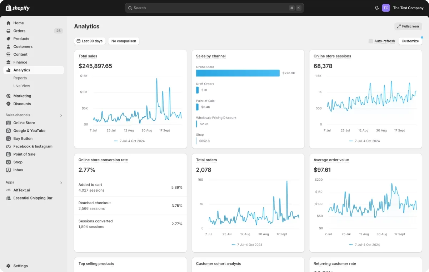Click the Orders inbox icon
The height and width of the screenshot is (272, 429).
(9, 31)
